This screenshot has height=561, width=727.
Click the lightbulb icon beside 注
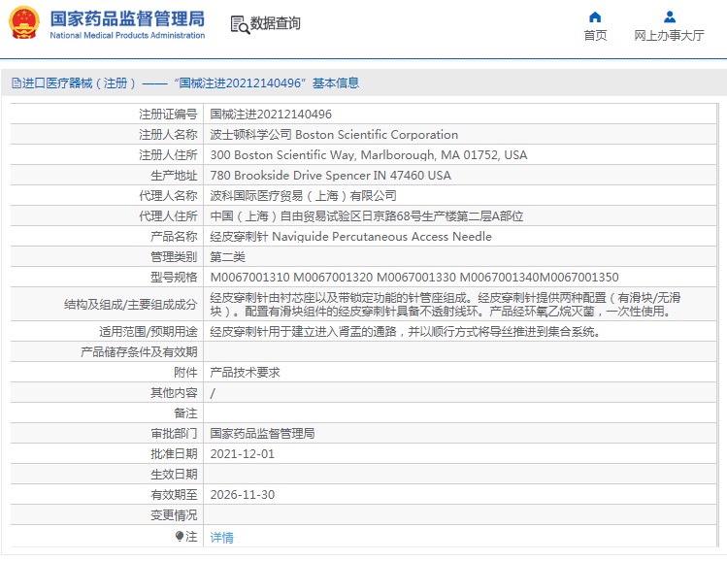click(x=180, y=537)
